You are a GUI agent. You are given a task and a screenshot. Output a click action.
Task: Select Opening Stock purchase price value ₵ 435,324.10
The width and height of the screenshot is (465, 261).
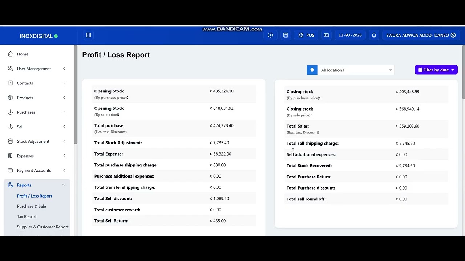222,91
